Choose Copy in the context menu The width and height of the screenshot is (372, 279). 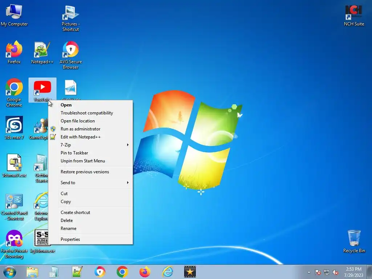(90, 202)
